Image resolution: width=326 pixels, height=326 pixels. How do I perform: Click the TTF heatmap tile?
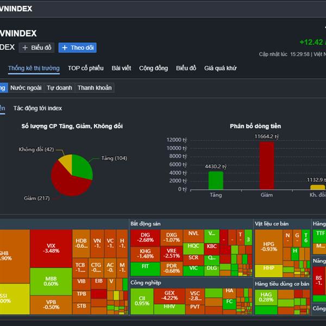click(x=319, y=236)
